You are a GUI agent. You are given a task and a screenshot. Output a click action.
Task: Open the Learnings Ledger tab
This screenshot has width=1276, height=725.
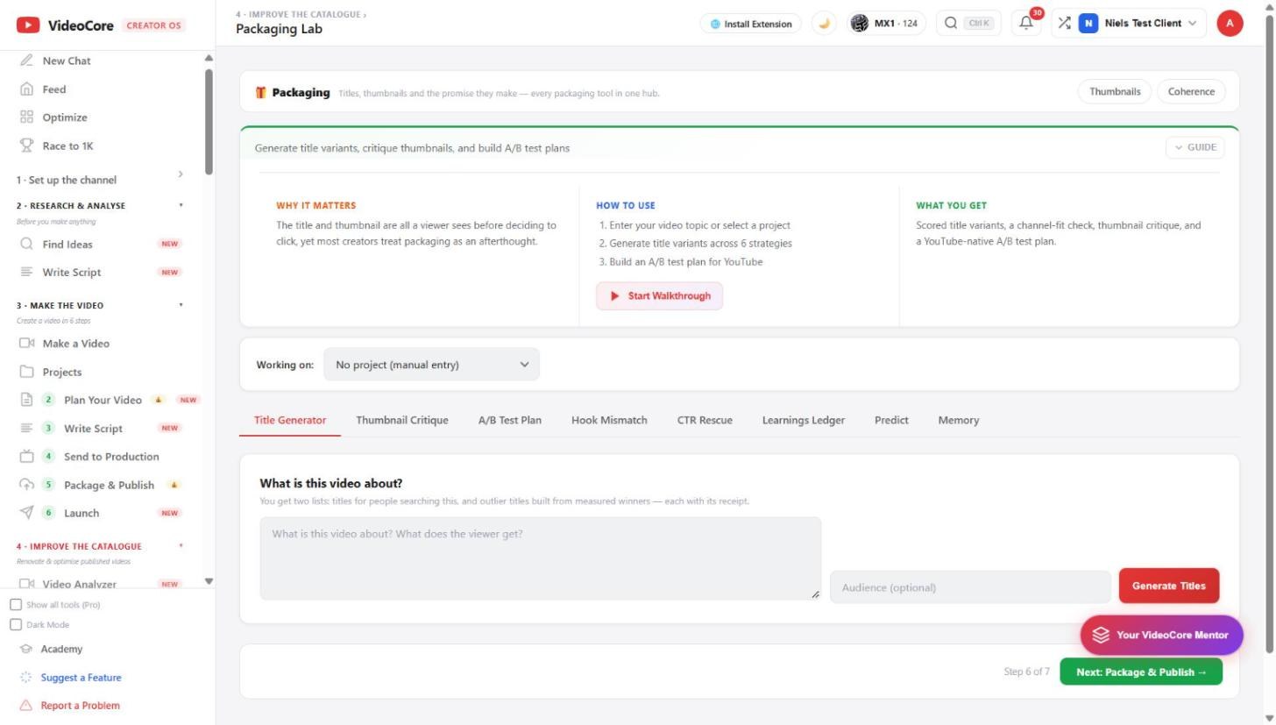pos(804,420)
